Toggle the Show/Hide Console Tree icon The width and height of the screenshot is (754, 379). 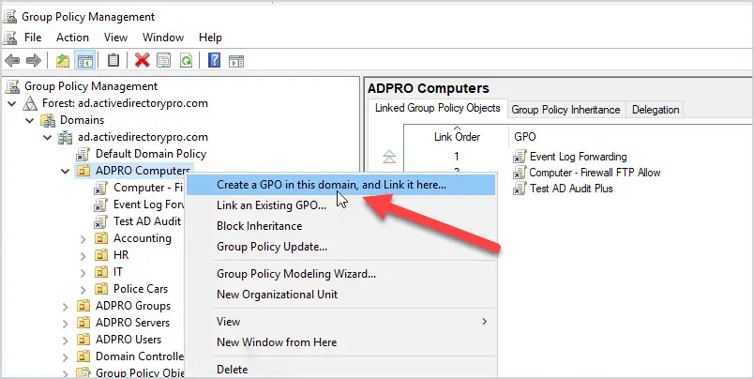(x=84, y=61)
